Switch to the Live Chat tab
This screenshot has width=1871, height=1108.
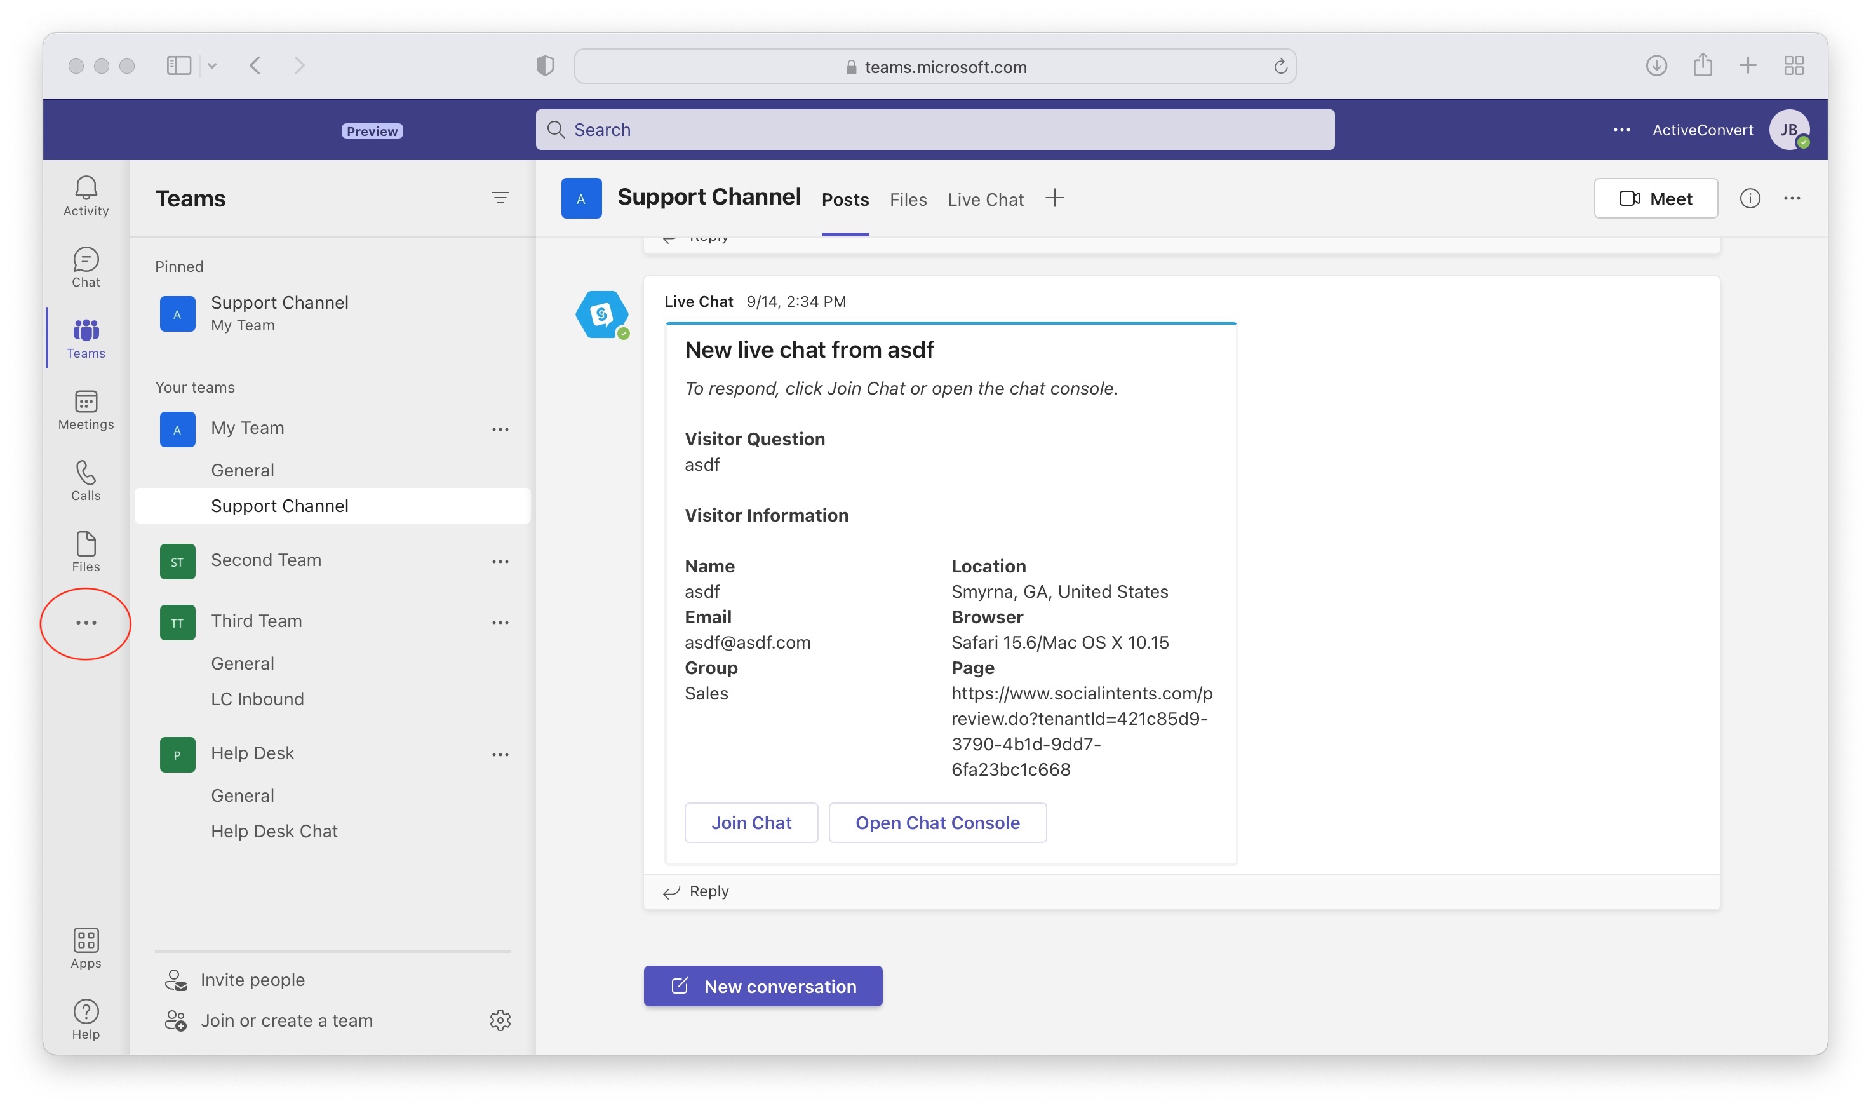tap(985, 199)
